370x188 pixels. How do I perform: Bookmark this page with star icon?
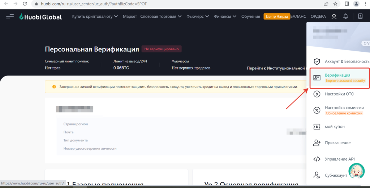(x=335, y=4)
